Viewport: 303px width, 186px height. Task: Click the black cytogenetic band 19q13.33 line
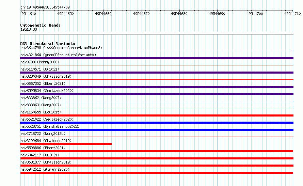(x=157, y=33)
